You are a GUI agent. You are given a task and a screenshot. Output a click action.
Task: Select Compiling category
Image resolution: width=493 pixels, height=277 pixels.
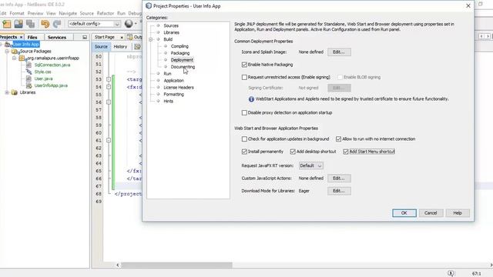[179, 46]
